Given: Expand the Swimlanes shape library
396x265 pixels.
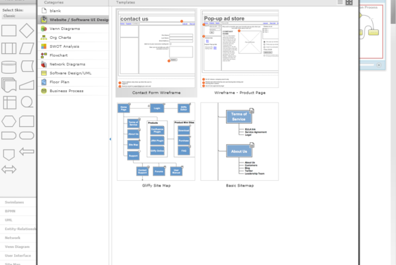Looking at the screenshot, I should pos(18,202).
